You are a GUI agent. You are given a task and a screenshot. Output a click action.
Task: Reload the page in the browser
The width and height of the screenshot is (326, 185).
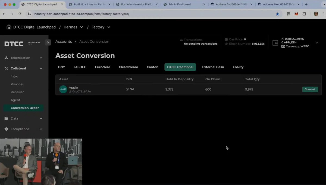20,14
